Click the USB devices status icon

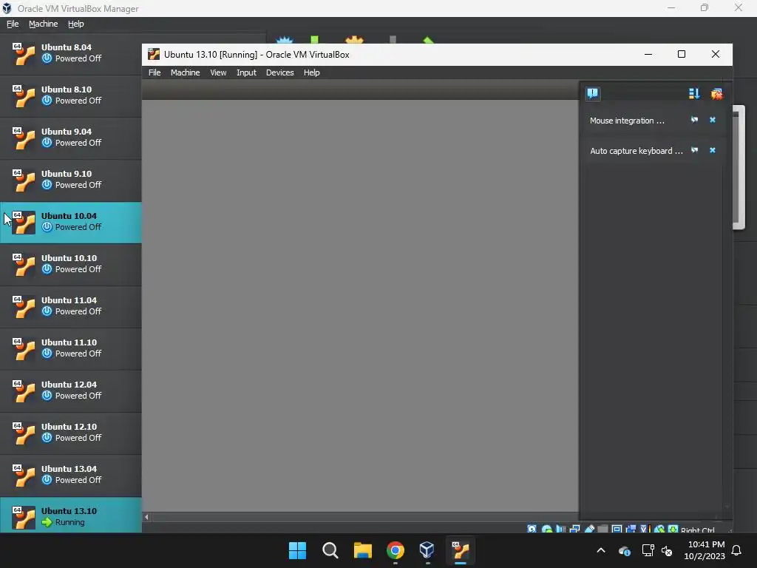590,529
